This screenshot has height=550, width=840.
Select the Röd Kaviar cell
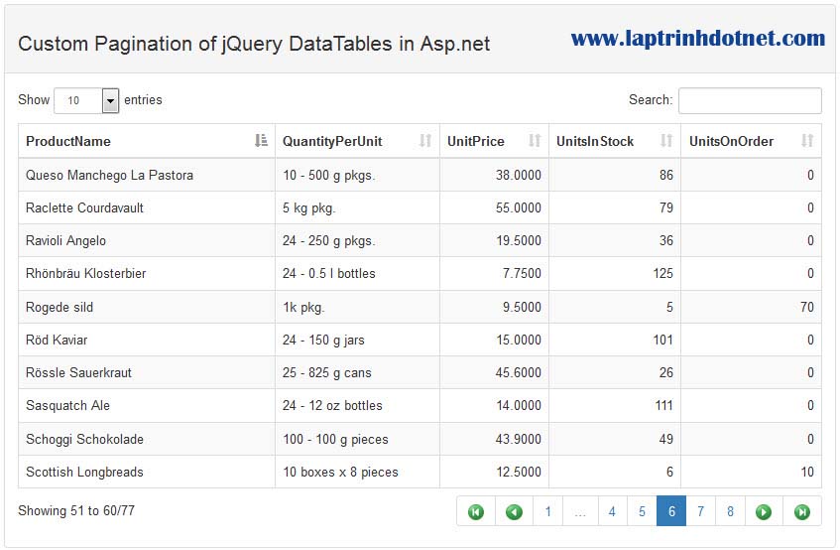click(x=147, y=340)
